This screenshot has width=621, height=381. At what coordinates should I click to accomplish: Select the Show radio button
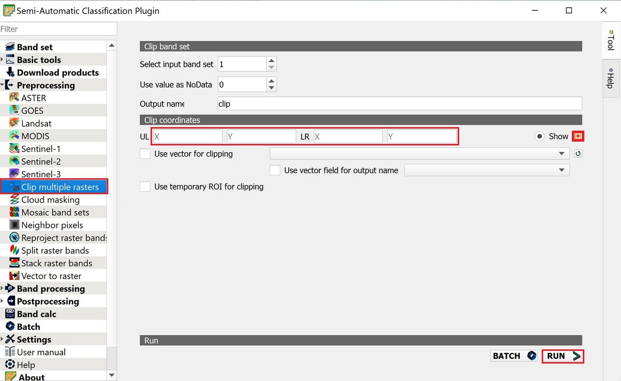(x=539, y=136)
